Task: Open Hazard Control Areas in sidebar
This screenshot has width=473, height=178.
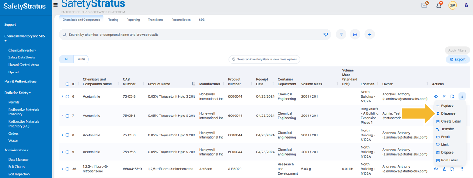Action: tap(24, 65)
